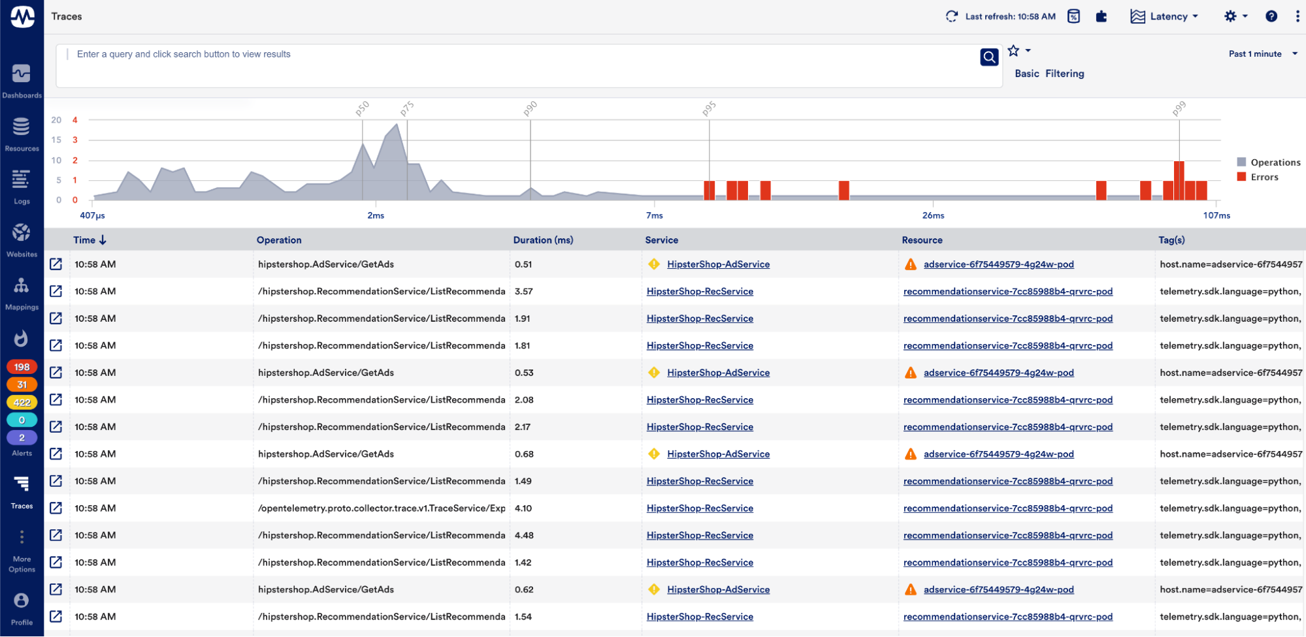The height and width of the screenshot is (637, 1306).
Task: Click the refresh icon near Last refresh
Action: [x=951, y=16]
